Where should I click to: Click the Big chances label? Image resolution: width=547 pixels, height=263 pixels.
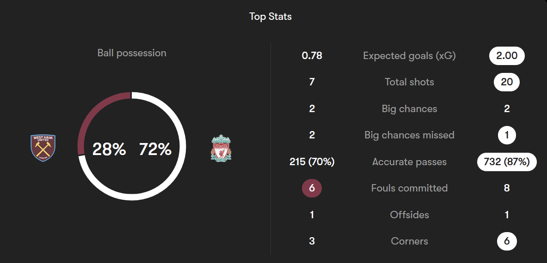point(409,108)
